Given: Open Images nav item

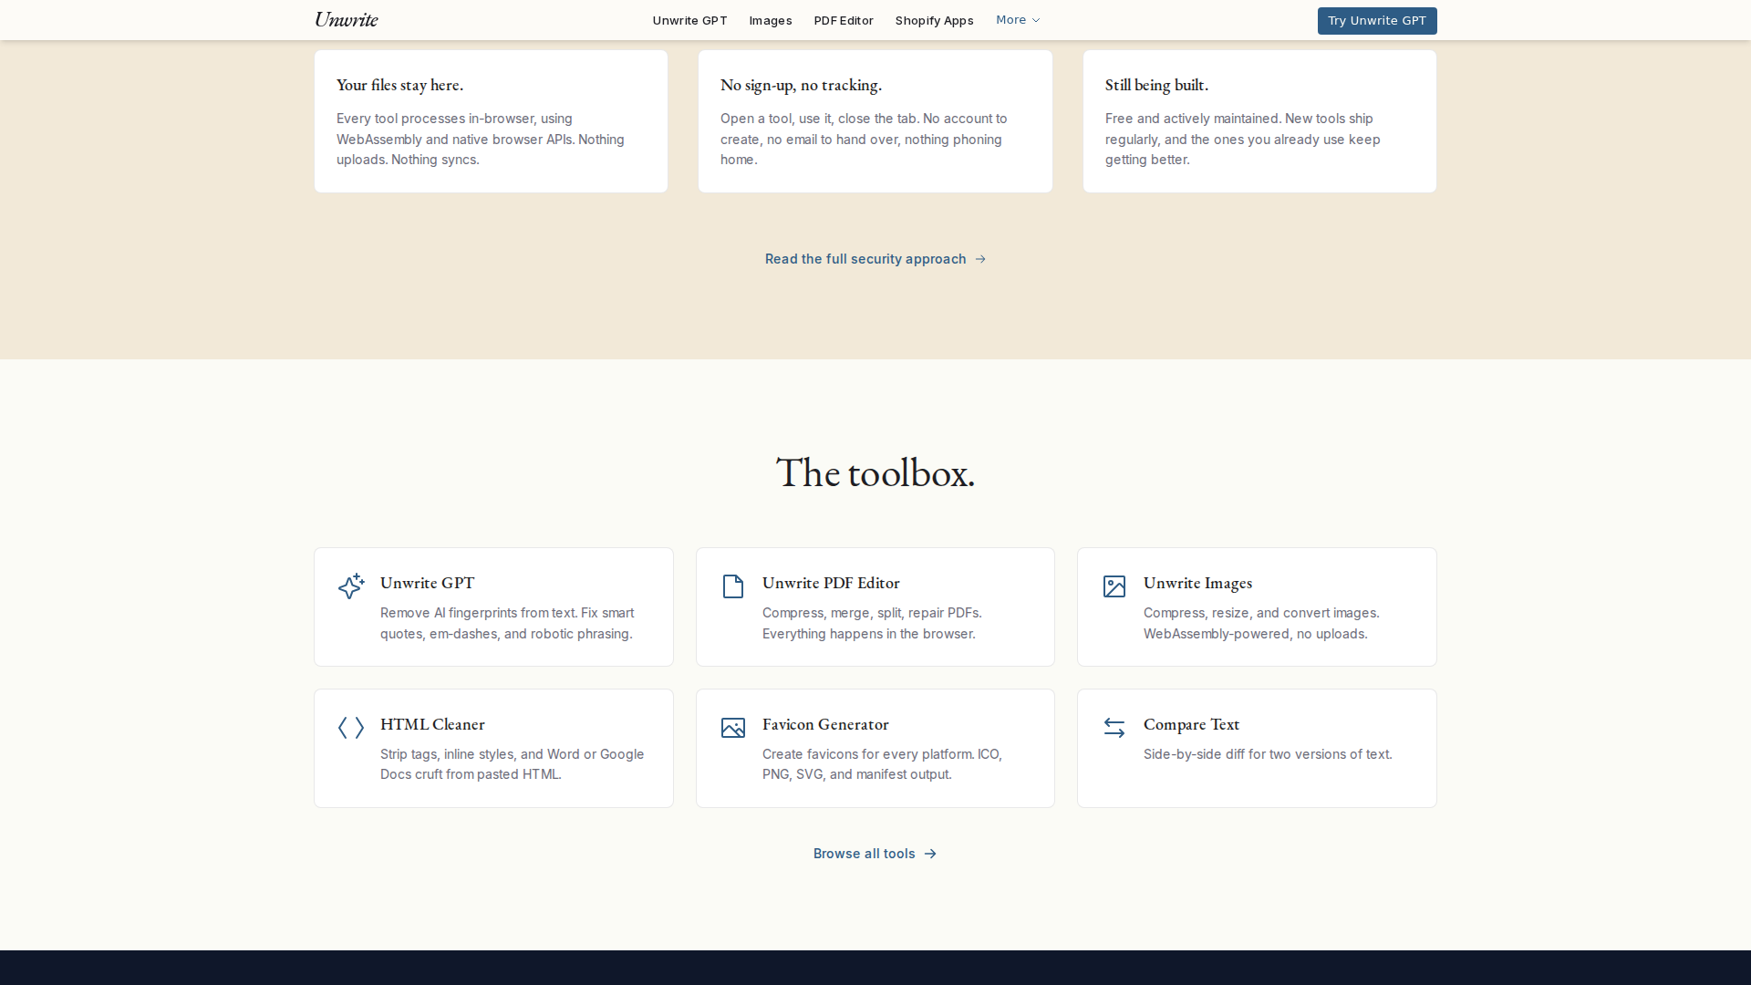Looking at the screenshot, I should (x=771, y=20).
